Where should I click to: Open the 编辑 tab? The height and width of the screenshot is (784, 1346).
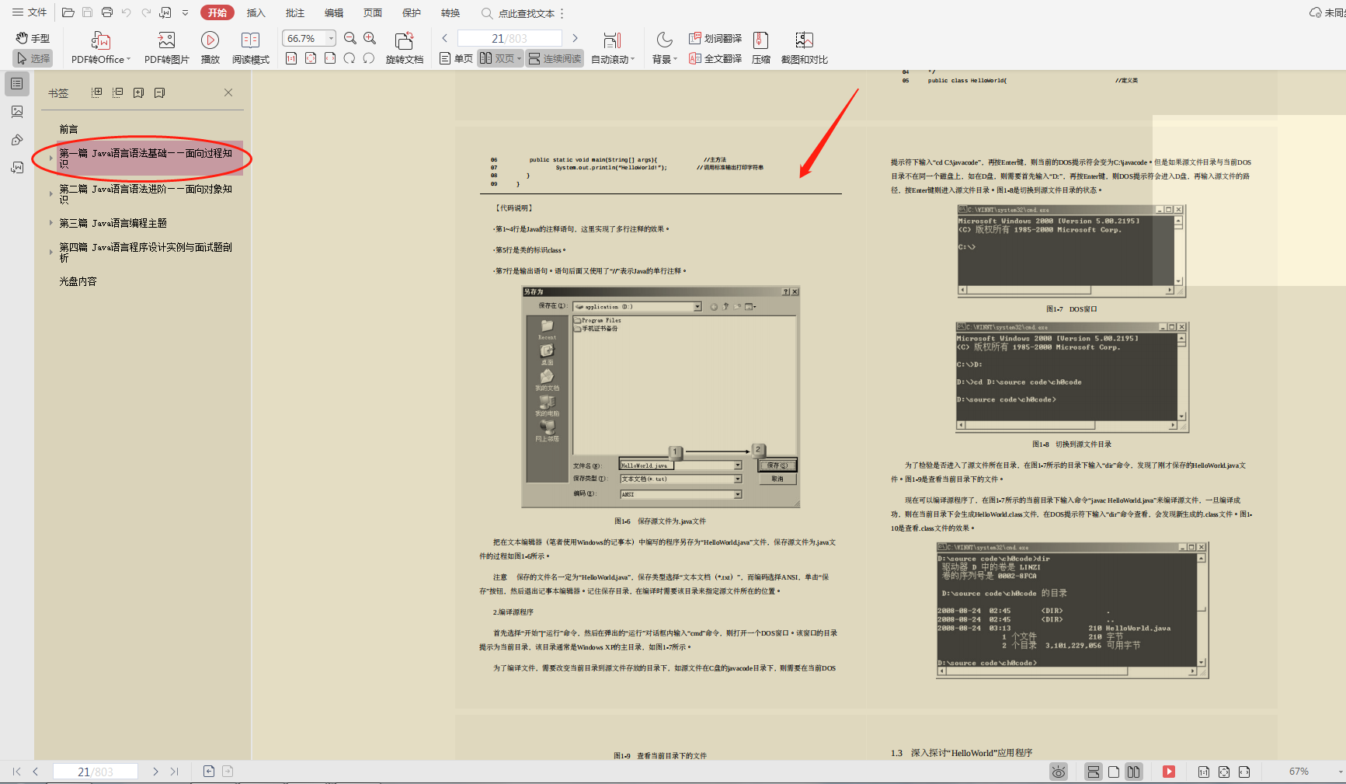[334, 12]
